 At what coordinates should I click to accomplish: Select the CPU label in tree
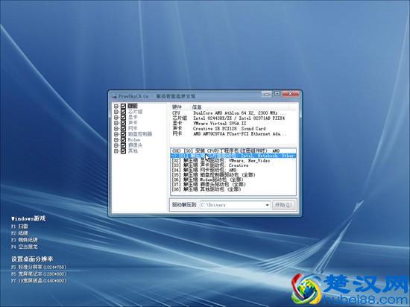[132, 106]
